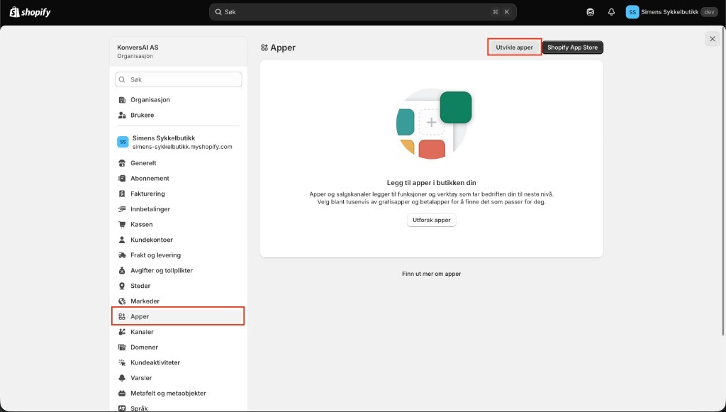Click the Markeder globe icon

(x=122, y=301)
